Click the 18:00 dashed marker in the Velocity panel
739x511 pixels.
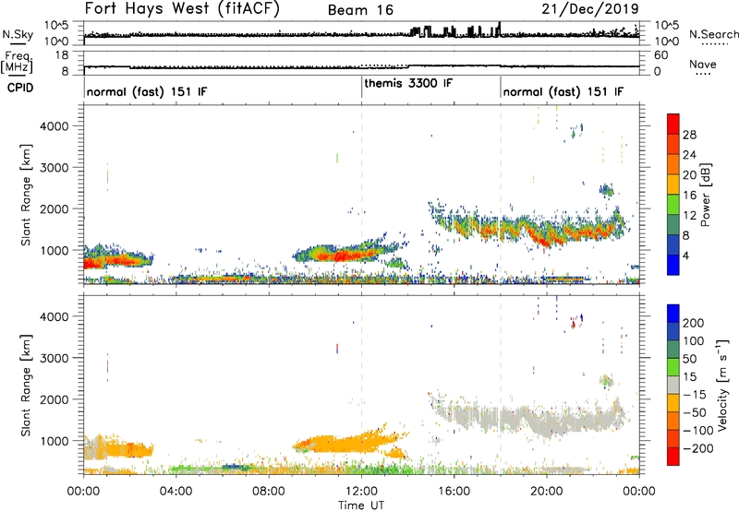501,385
